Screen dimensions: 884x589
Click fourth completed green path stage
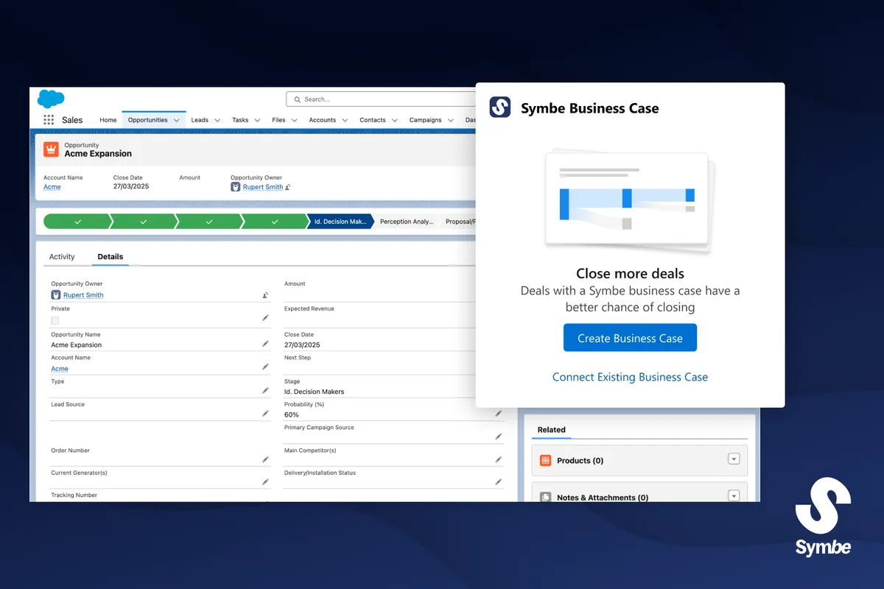274,222
